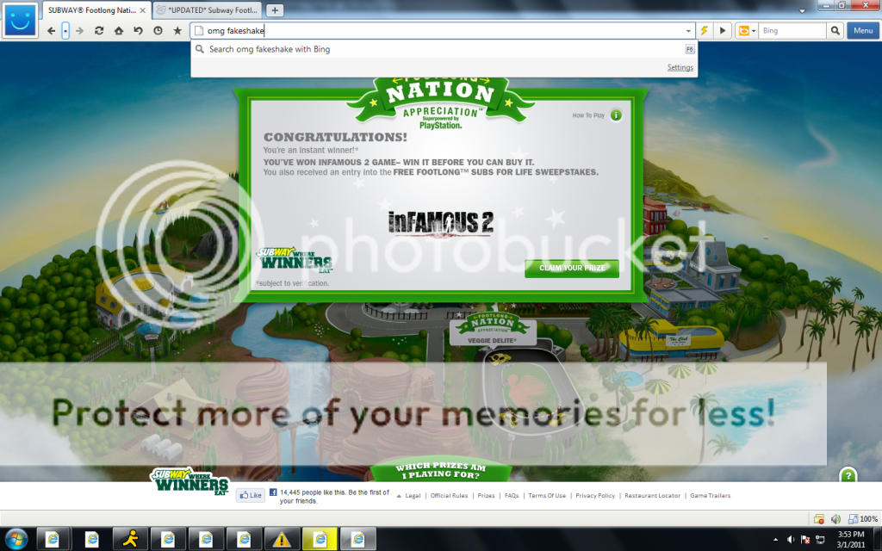Click the Veggie Delite racetrack sign

(493, 330)
